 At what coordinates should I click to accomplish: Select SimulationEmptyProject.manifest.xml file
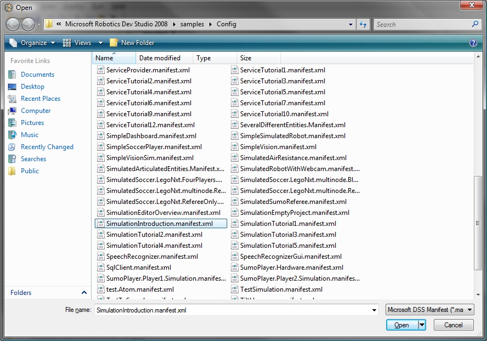tap(290, 213)
